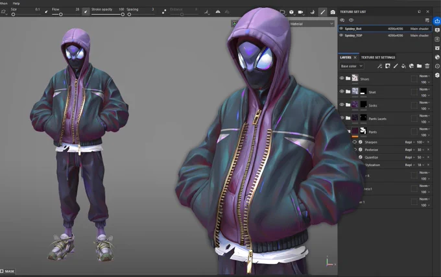The height and width of the screenshot is (277, 441).
Task: Adjust the Flow slider
Action: coord(66,14)
